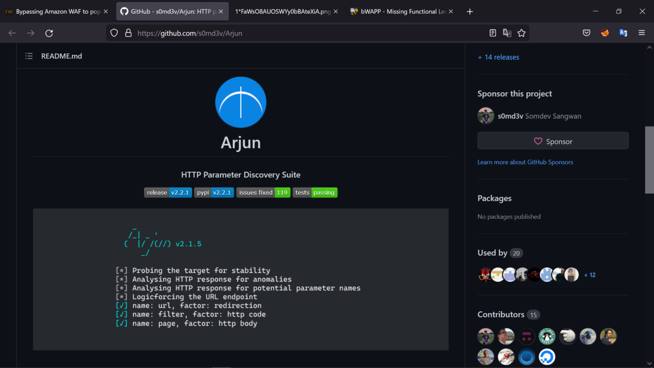The height and width of the screenshot is (368, 654).
Task: Click the blue ring contributor avatar
Action: tap(526, 357)
